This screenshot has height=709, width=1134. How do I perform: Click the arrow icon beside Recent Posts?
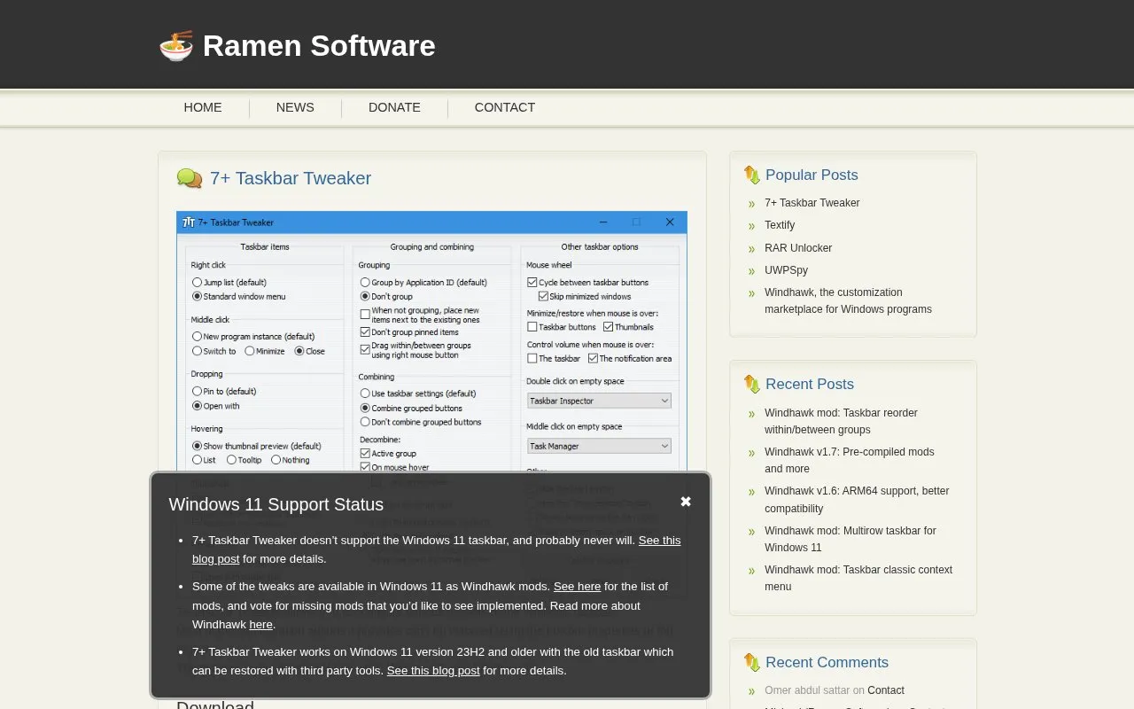752,385
